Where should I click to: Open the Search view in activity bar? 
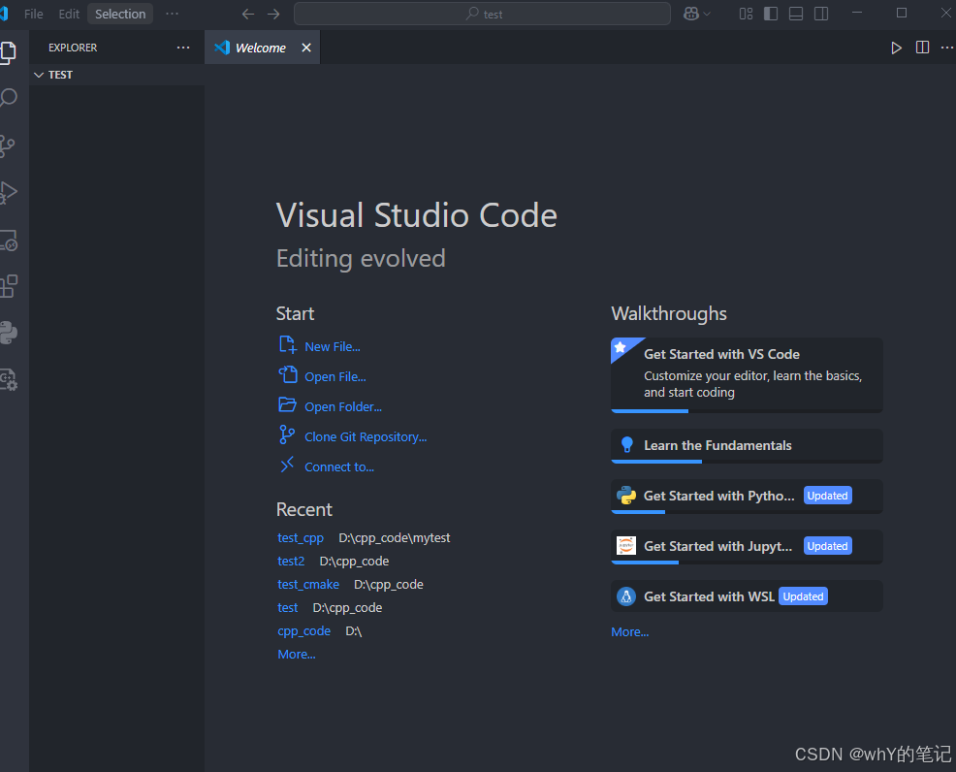click(8, 98)
